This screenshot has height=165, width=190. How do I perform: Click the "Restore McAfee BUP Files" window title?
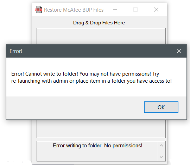(x=74, y=10)
